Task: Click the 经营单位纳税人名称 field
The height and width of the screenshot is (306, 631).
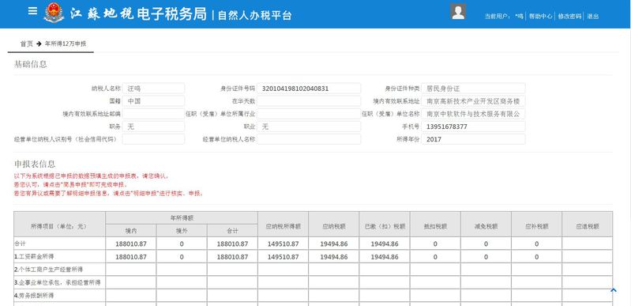Action: click(x=309, y=139)
